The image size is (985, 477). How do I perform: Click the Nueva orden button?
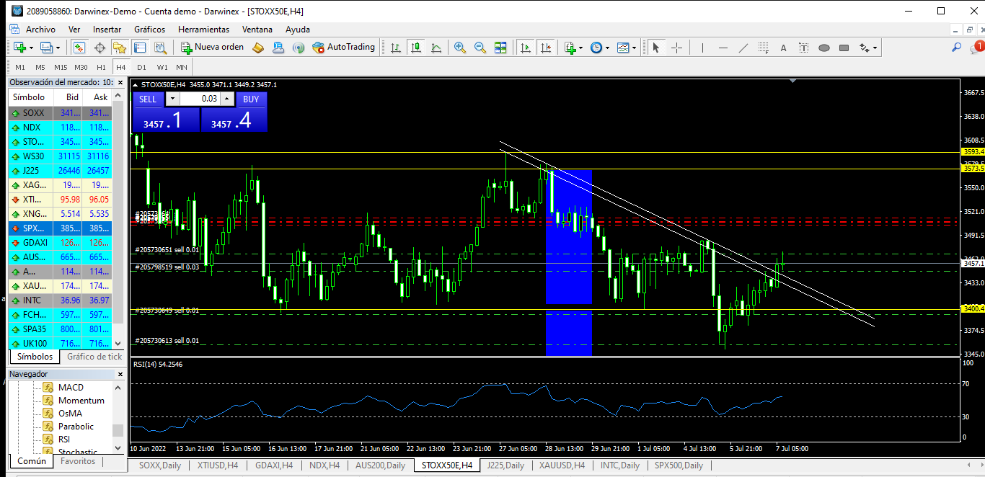pyautogui.click(x=213, y=48)
